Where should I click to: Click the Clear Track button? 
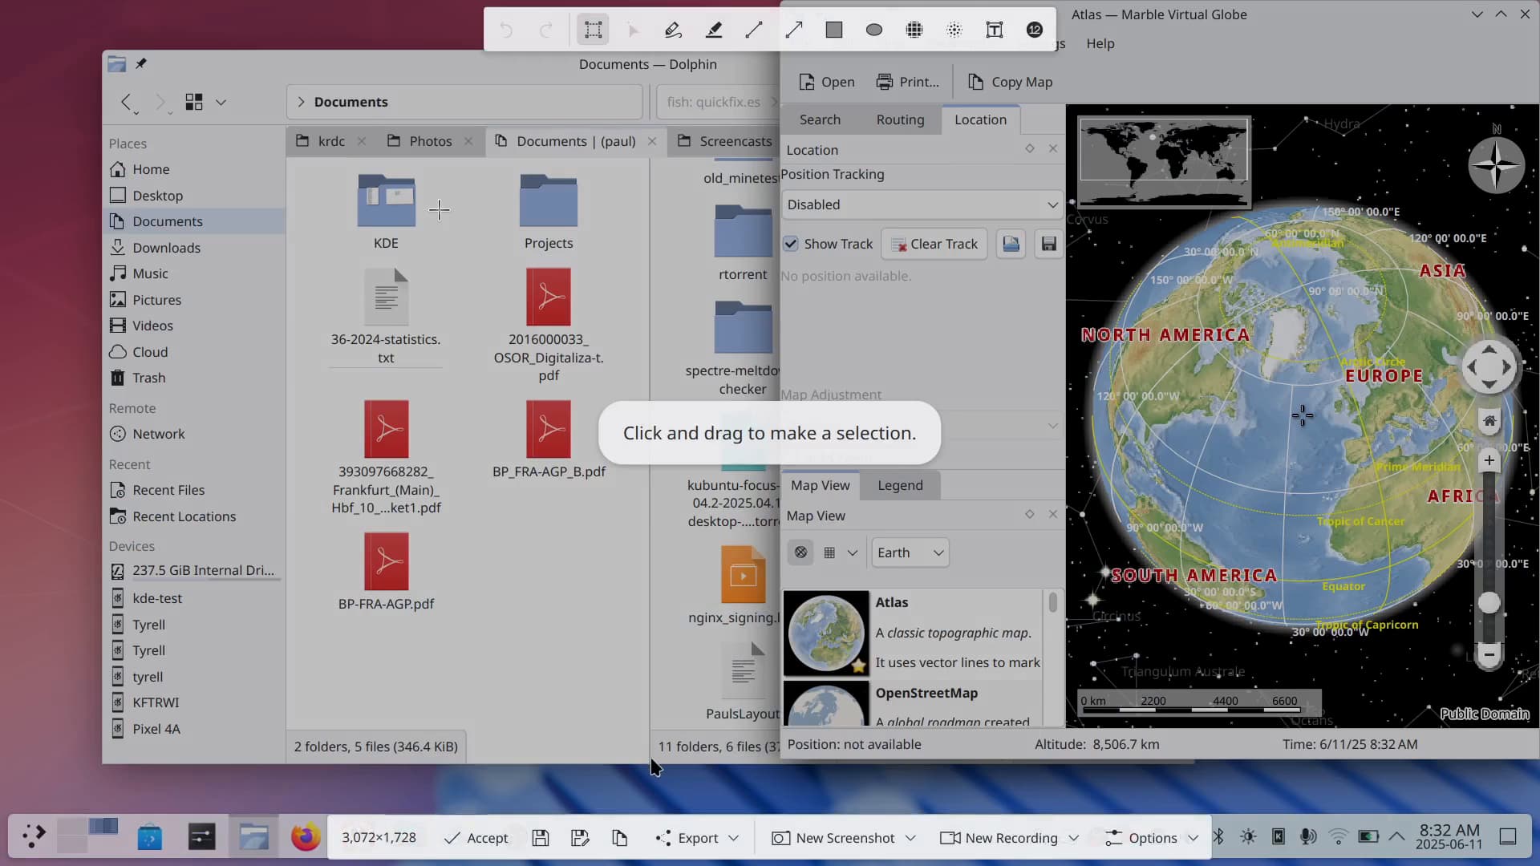pyautogui.click(x=934, y=244)
